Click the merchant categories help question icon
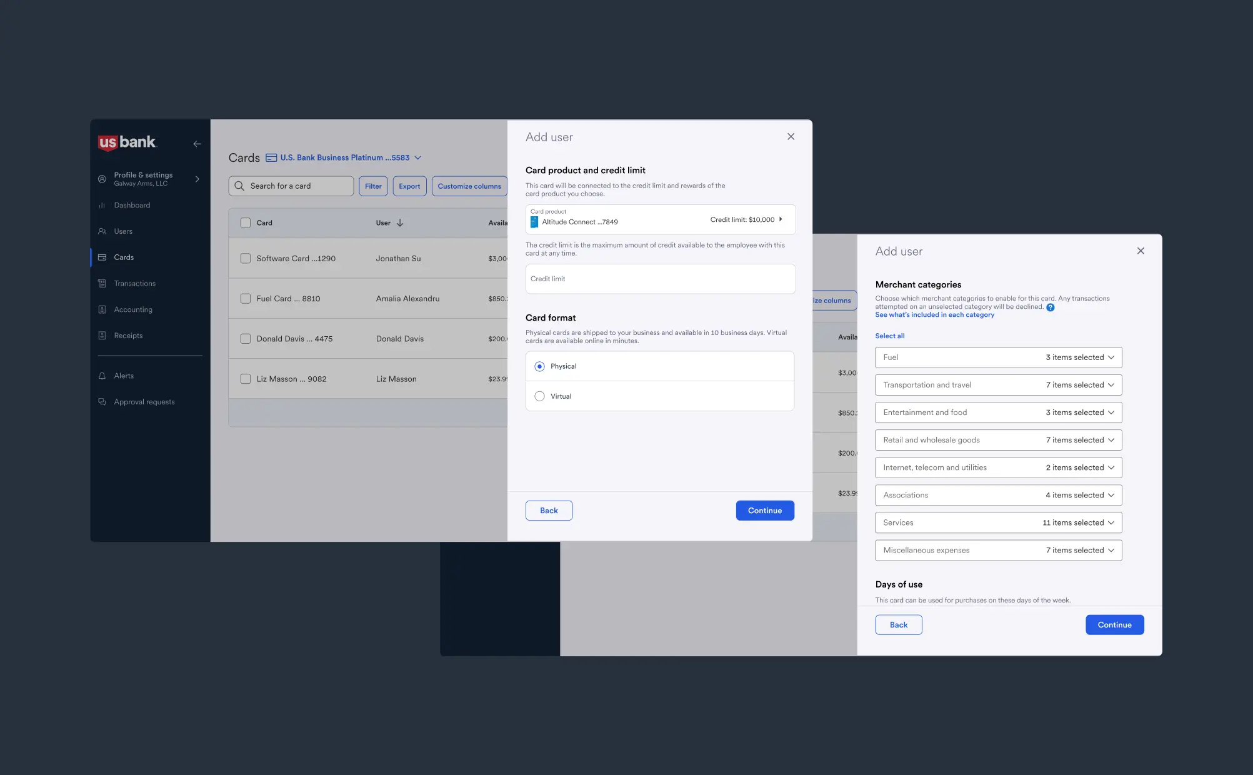The height and width of the screenshot is (775, 1253). [x=1051, y=307]
